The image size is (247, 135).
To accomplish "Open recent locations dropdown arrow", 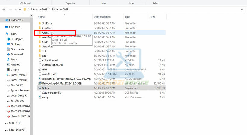I will point(15,10).
